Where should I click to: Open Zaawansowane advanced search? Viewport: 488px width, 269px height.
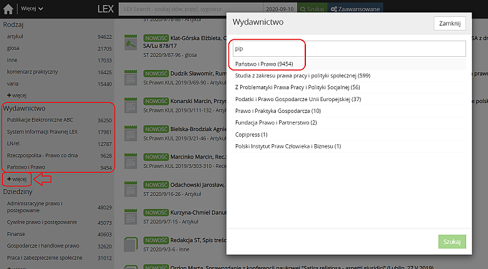point(355,9)
